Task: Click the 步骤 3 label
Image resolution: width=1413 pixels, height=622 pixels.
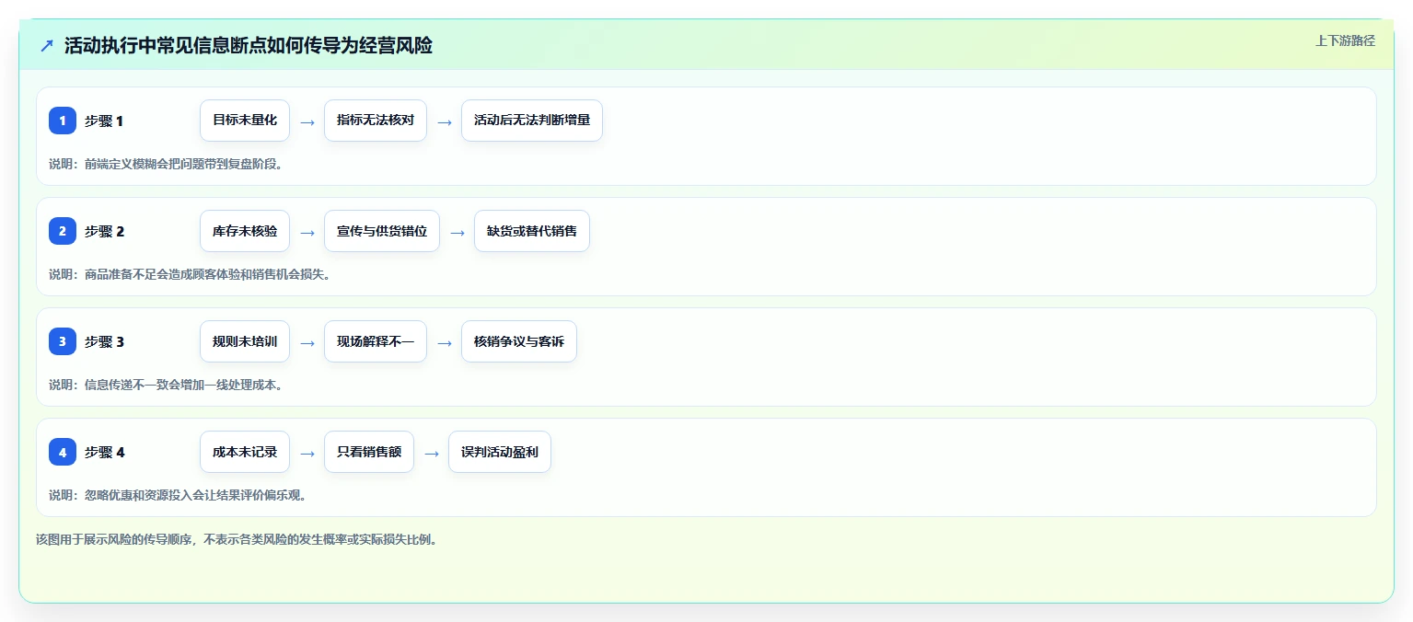Action: point(104,341)
